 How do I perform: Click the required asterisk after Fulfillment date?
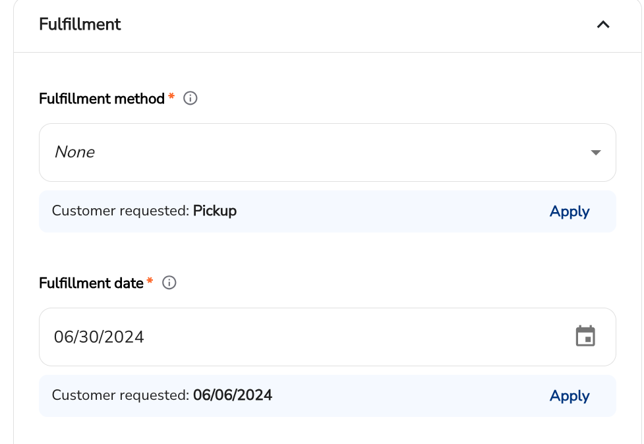[x=150, y=280]
